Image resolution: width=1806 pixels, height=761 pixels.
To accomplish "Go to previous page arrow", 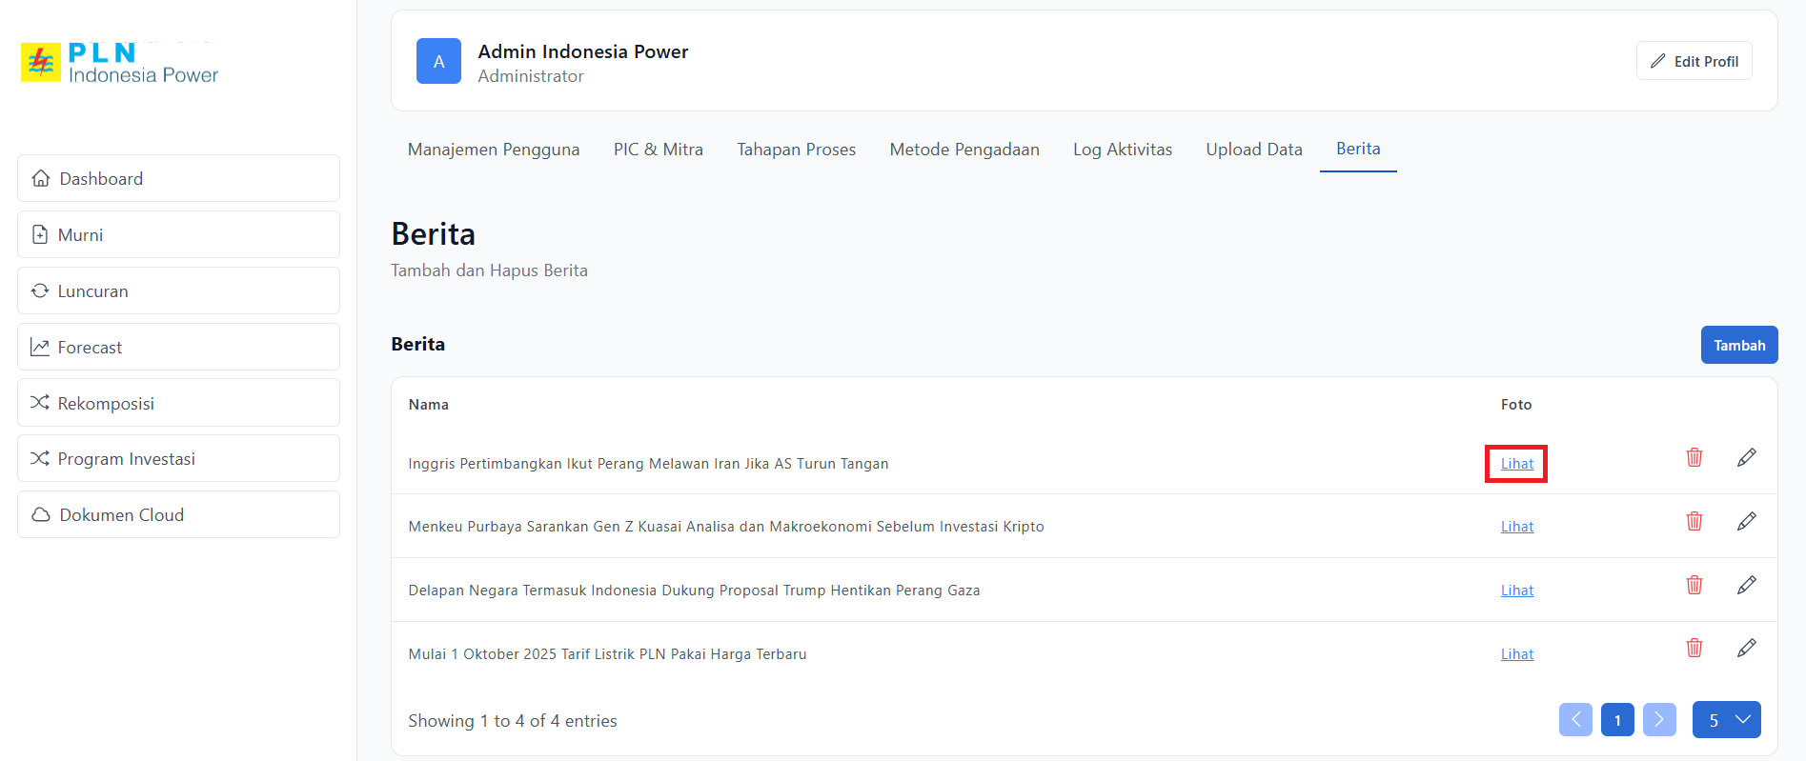I will pos(1575,720).
